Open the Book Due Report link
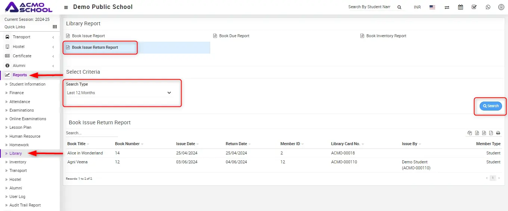The image size is (508, 211). point(234,36)
